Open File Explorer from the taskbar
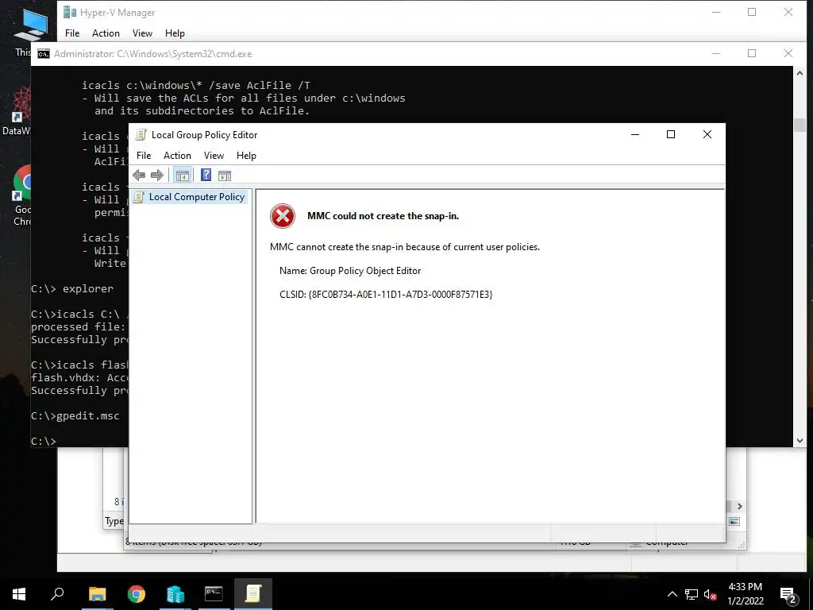Image resolution: width=813 pixels, height=610 pixels. tap(97, 594)
